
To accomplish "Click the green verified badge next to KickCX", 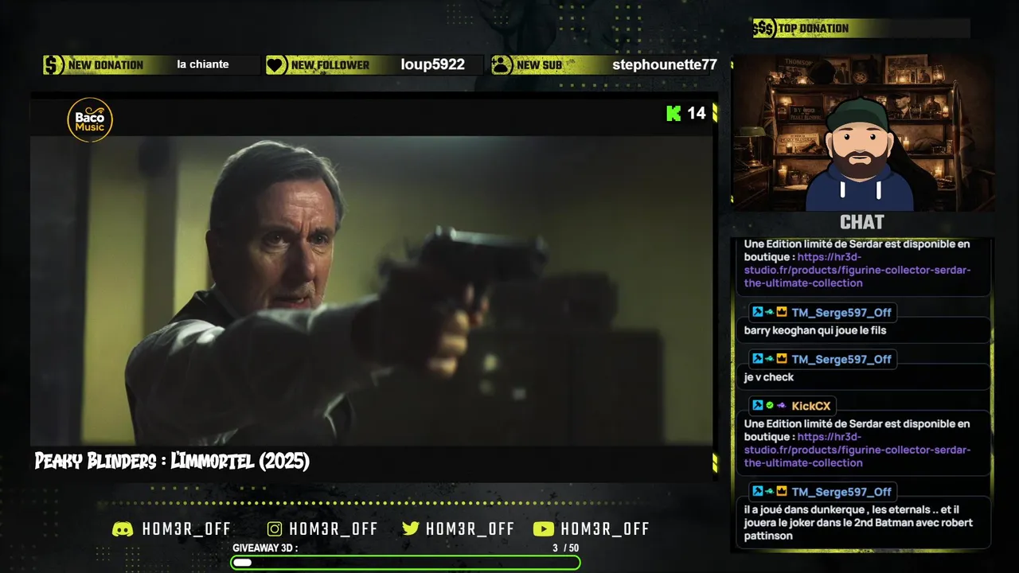I will pos(769,405).
